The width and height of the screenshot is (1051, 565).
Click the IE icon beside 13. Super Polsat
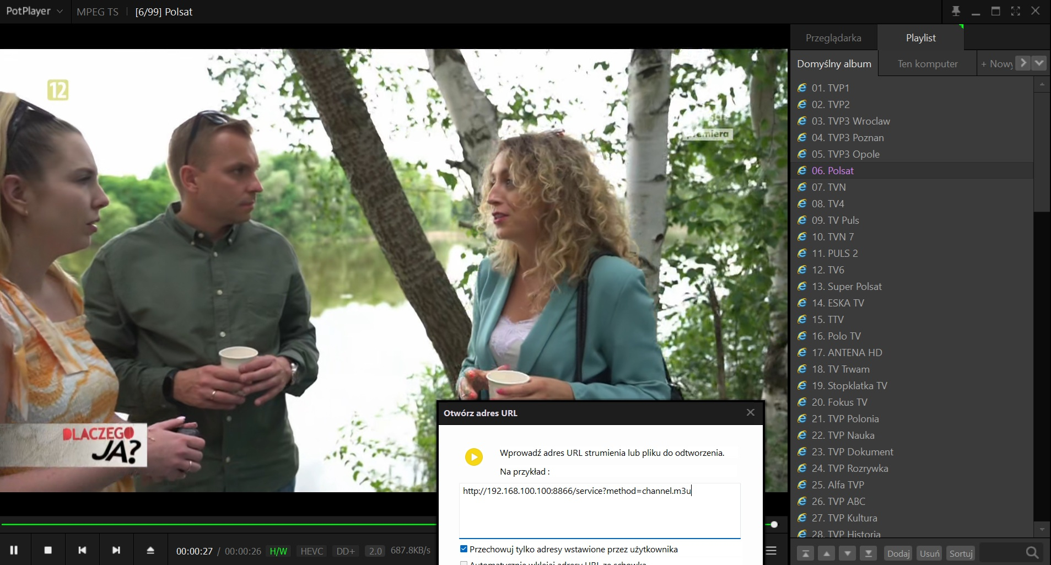pyautogui.click(x=802, y=286)
